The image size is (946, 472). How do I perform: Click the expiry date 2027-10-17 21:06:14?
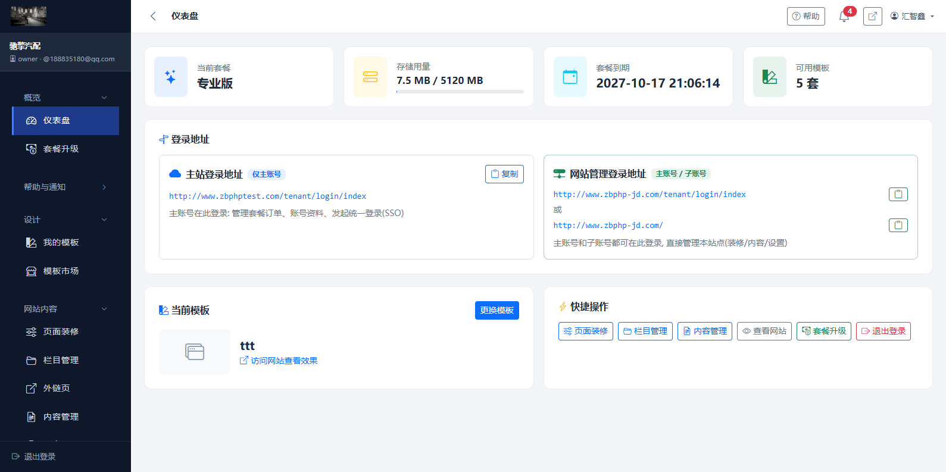[x=658, y=83]
